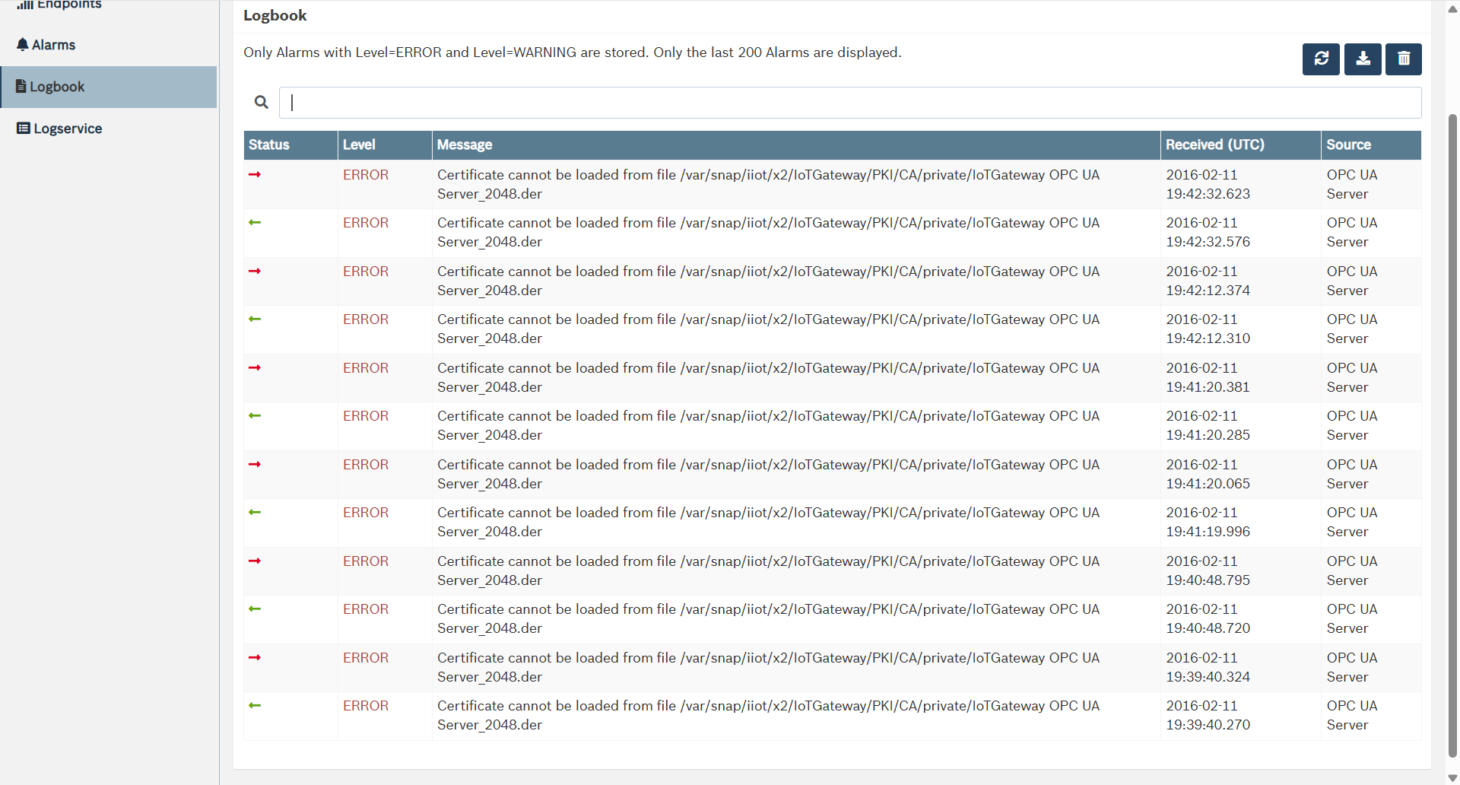The height and width of the screenshot is (785, 1460).
Task: Click the red arrow status icon at 19:39:40.324
Action: [255, 658]
